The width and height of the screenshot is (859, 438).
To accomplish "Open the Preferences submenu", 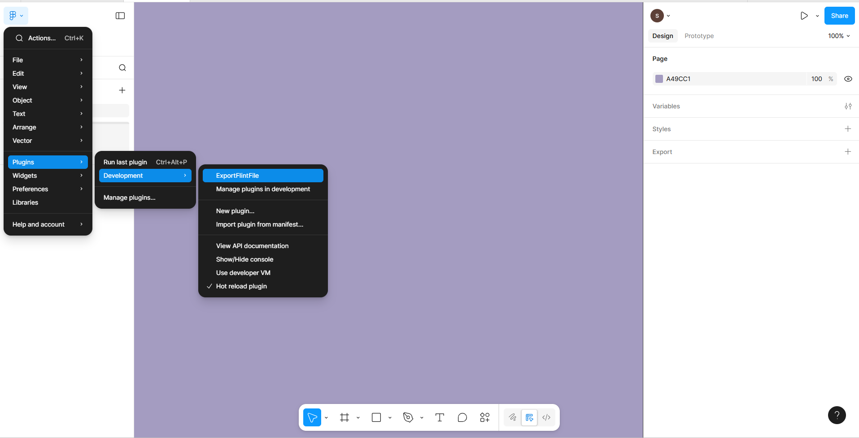I will (48, 189).
